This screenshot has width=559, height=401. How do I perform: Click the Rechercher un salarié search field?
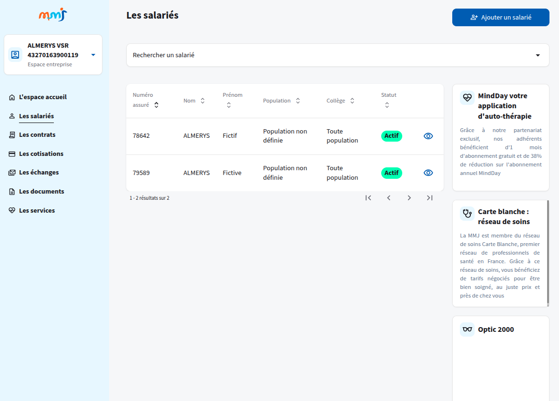337,55
